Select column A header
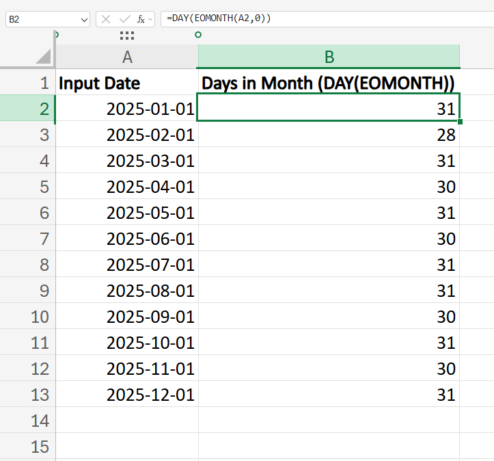 127,57
